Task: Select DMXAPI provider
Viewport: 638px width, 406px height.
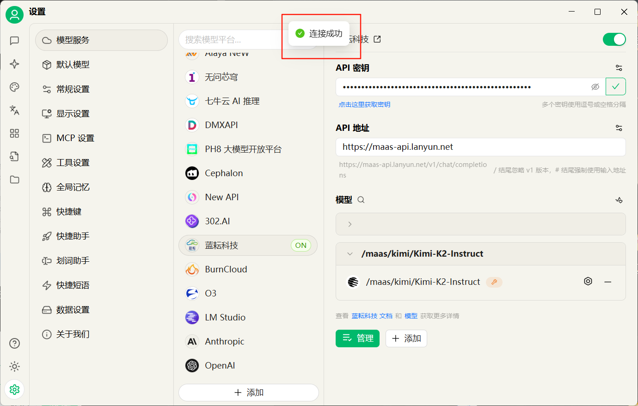Action: click(x=248, y=125)
